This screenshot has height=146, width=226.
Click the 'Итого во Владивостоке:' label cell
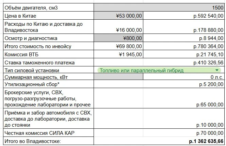click(49, 141)
